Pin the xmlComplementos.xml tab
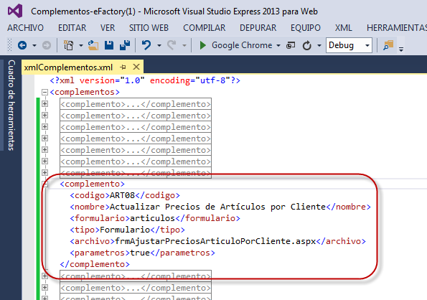This screenshot has width=427, height=300. pos(123,67)
